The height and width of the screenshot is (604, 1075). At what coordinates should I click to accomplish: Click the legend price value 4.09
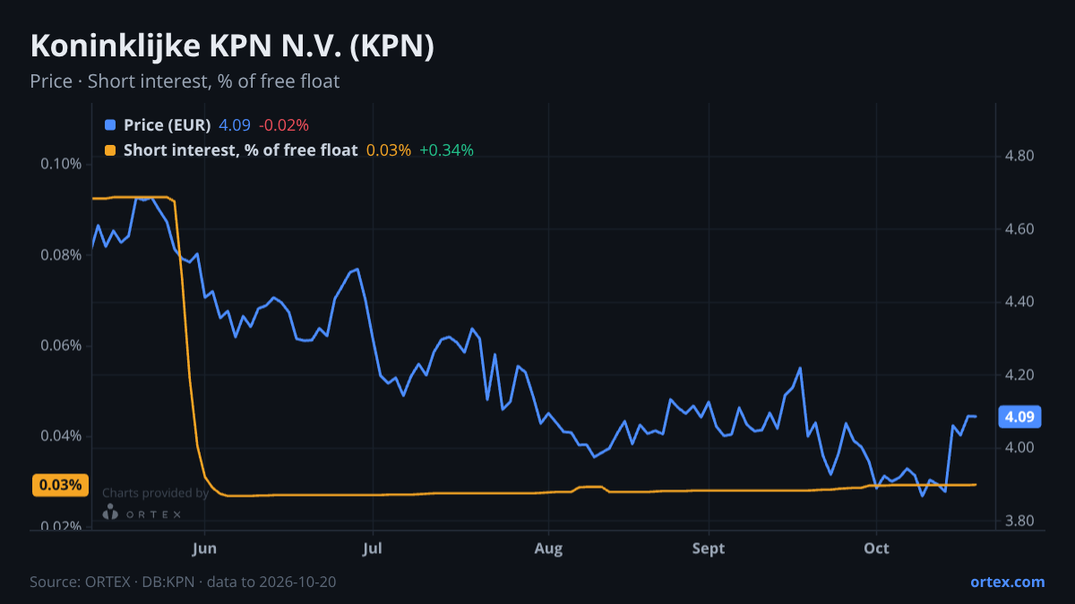click(235, 125)
